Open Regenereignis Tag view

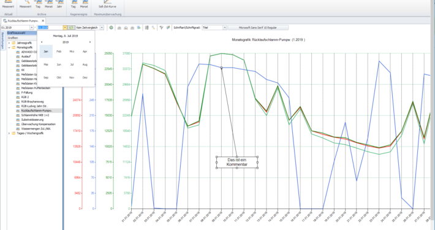[x=74, y=4]
